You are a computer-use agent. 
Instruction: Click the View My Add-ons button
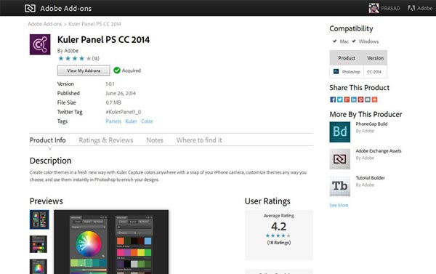tap(84, 70)
